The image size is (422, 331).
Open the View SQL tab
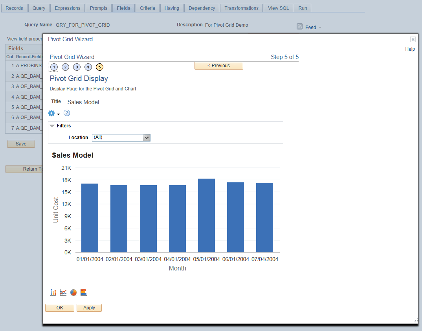[278, 8]
